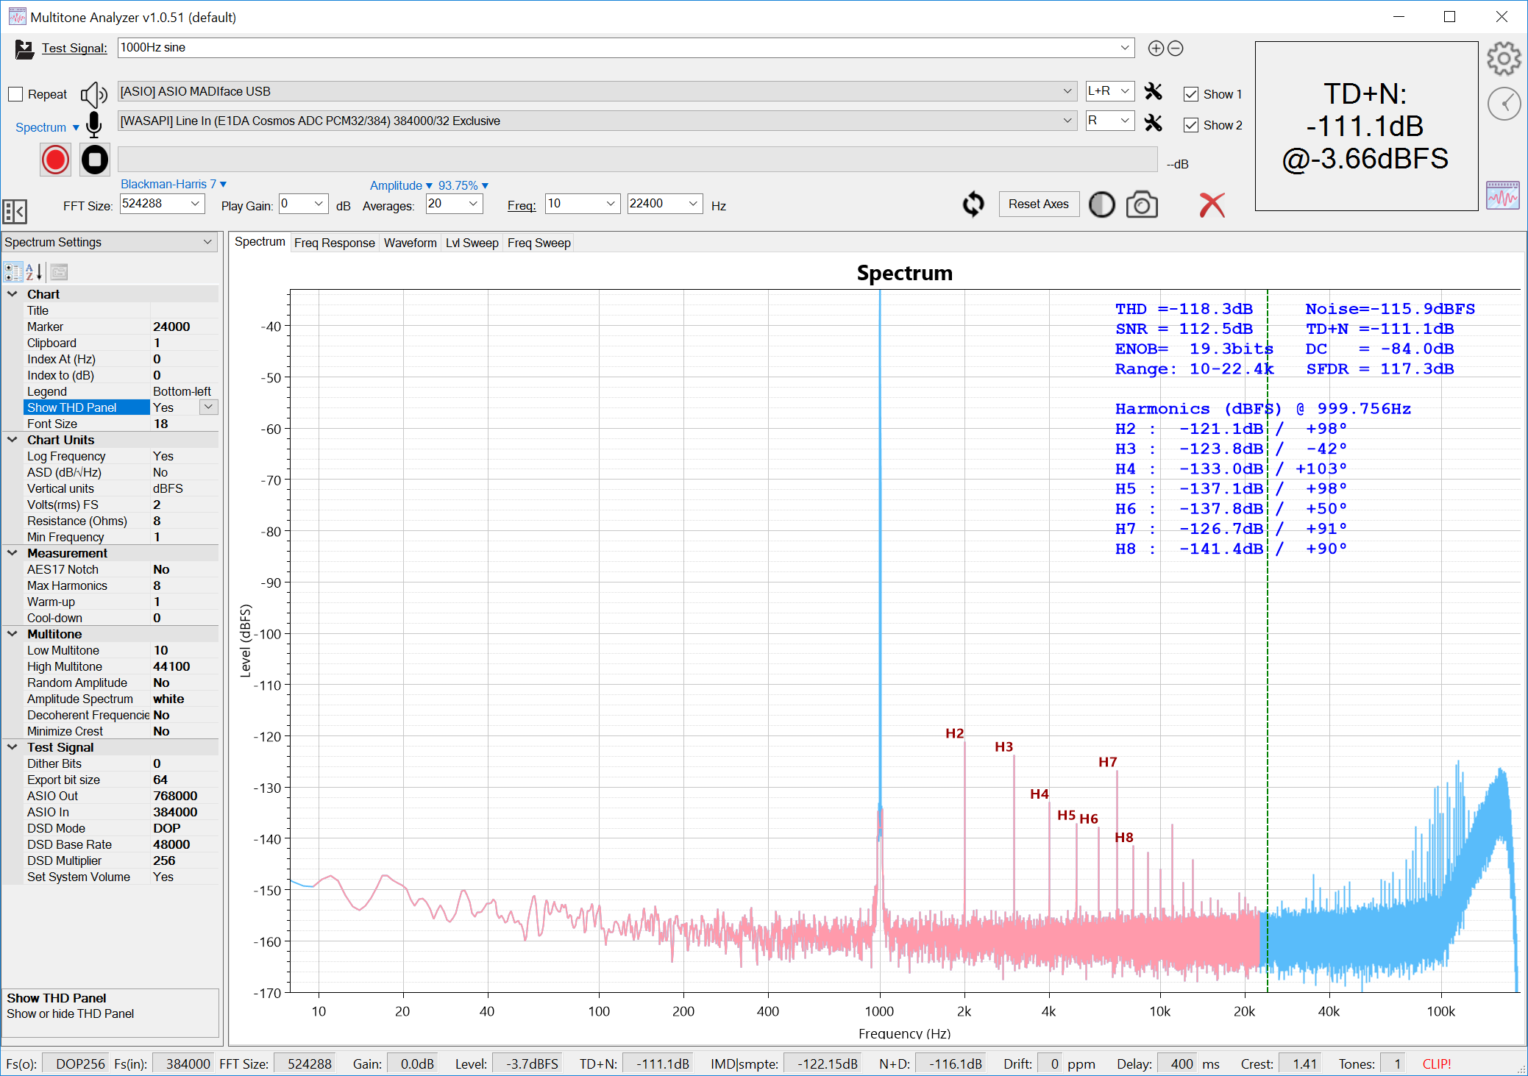
Task: Click the Reset Axes button
Action: 1039,204
